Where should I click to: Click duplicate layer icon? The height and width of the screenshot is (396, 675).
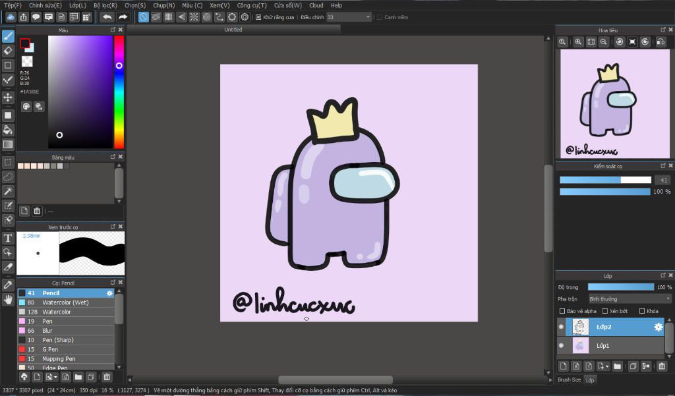633,366
